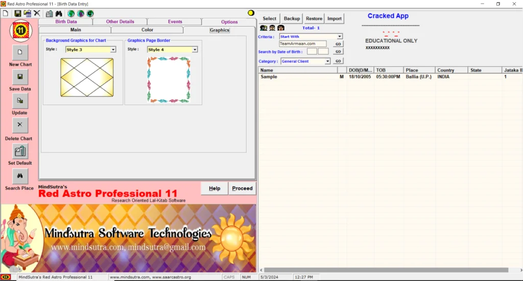Click the Select button
The height and width of the screenshot is (281, 523).
pyautogui.click(x=269, y=19)
